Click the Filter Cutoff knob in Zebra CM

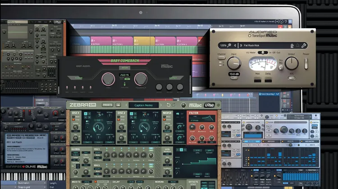coord(192,127)
